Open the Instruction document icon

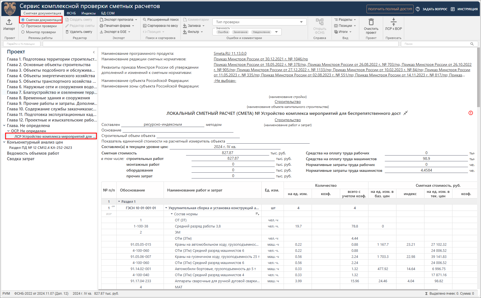click(453, 9)
